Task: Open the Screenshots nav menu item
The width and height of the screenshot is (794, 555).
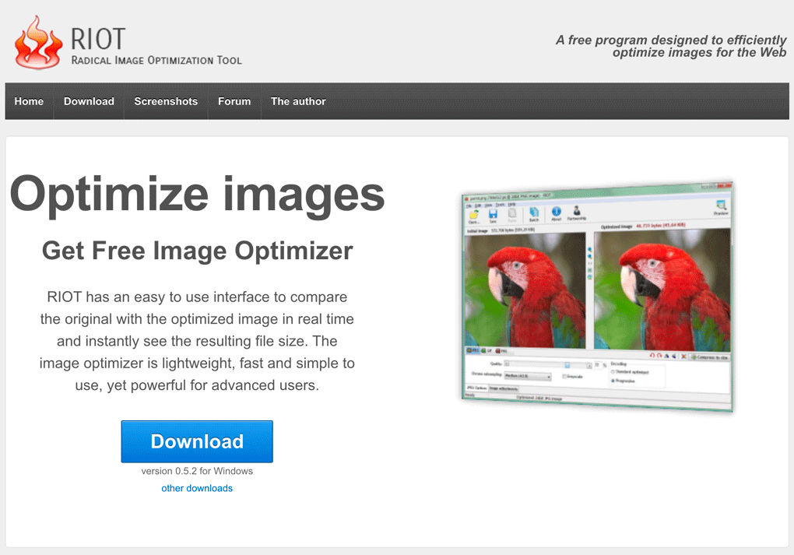Action: click(166, 101)
